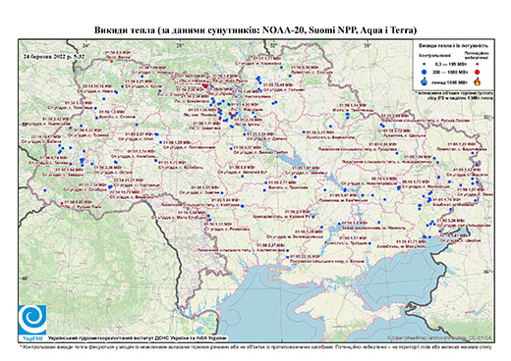The height and width of the screenshot is (361, 511).
Task: Click the red marker at top-left border area
Action: pos(112,61)
